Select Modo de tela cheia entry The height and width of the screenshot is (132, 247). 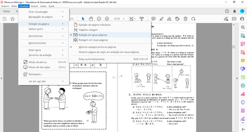coord(44,67)
